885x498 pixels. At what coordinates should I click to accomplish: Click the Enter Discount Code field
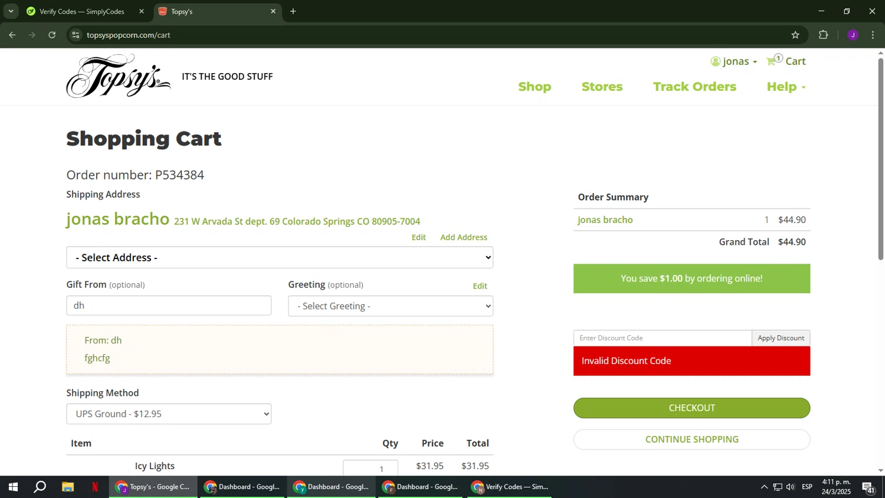click(x=663, y=338)
